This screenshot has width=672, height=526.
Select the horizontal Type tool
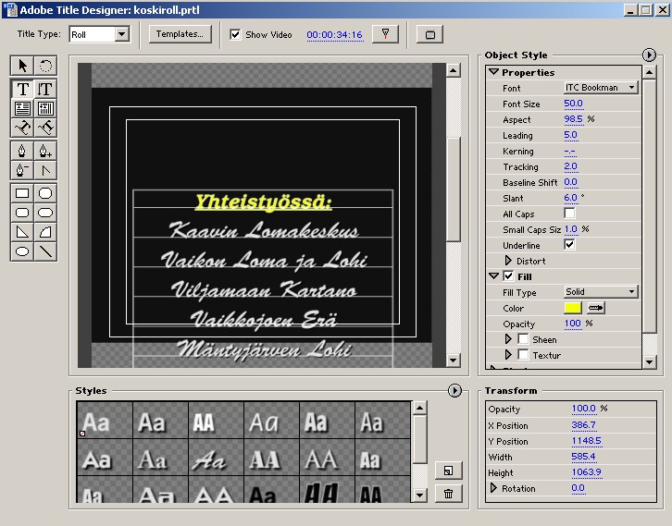[22, 89]
